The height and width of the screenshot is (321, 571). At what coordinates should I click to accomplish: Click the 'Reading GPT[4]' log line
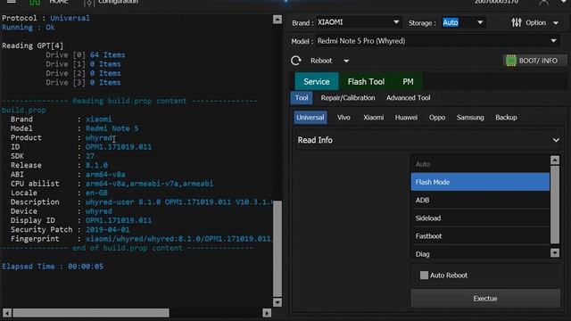[32, 45]
